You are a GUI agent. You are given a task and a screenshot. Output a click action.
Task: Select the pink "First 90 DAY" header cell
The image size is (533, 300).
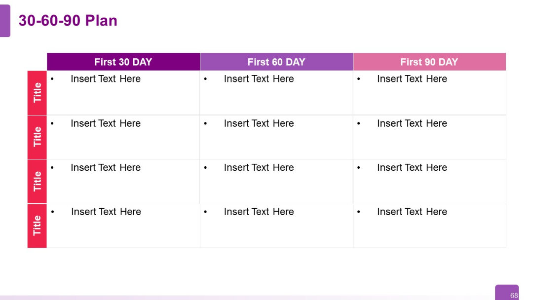pos(429,62)
